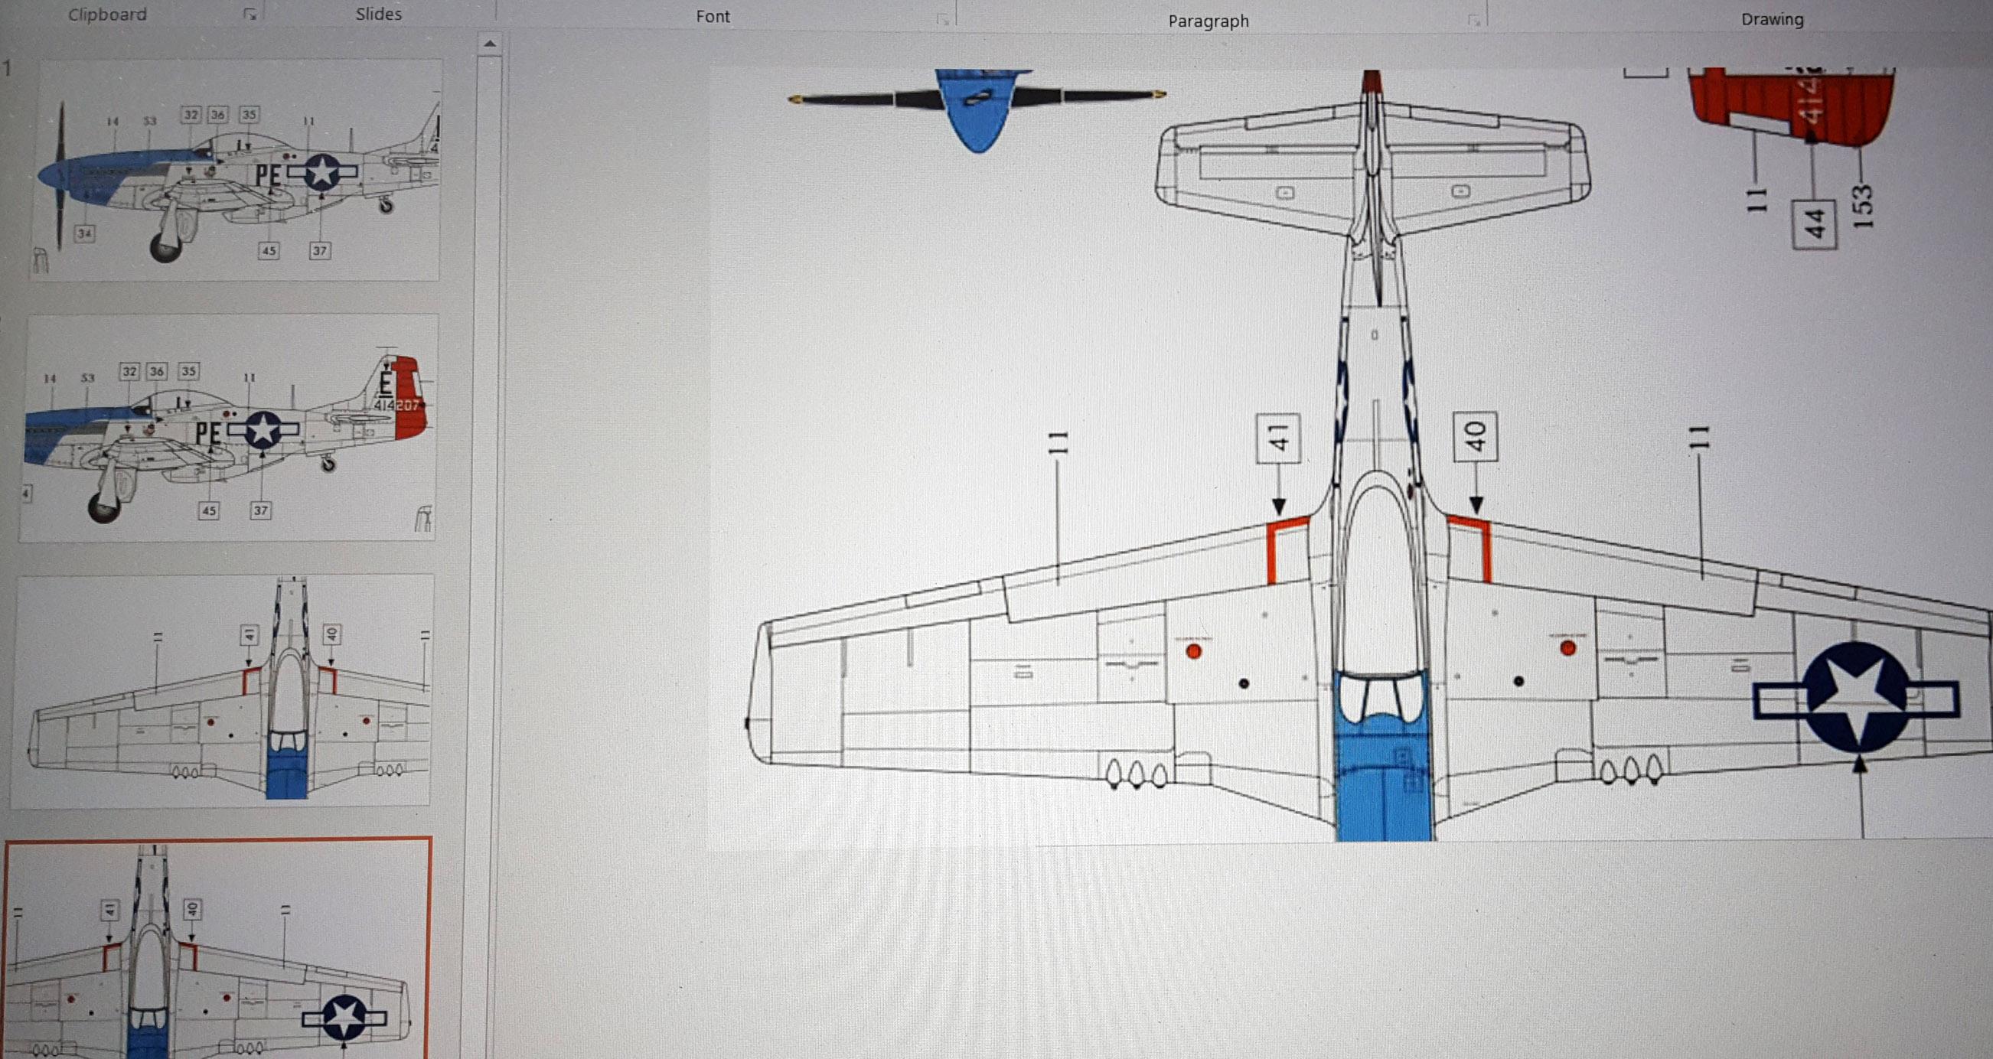Open the Clipboard pane dialog launcher
The width and height of the screenshot is (1993, 1059).
coord(250,15)
